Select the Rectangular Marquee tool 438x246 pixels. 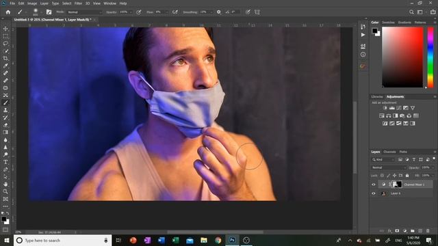[x=5, y=36]
